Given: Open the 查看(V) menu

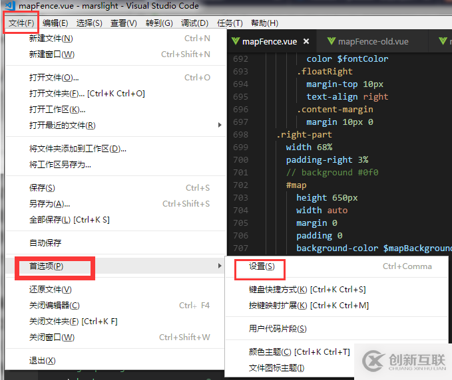Looking at the screenshot, I should pyautogui.click(x=124, y=23).
